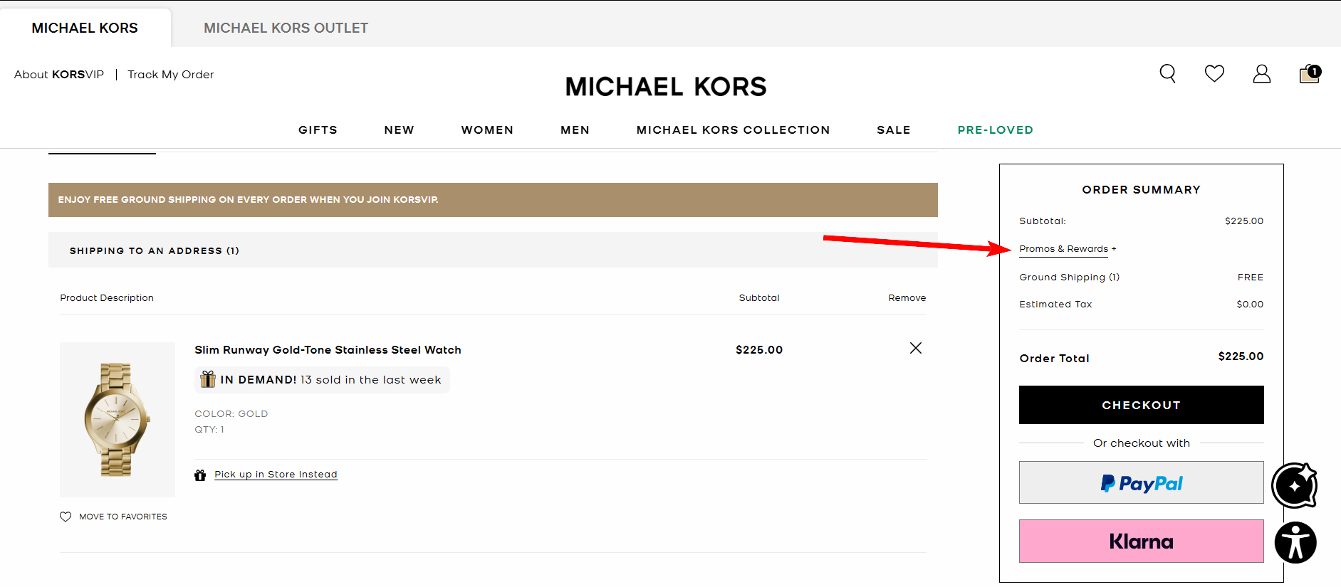Open the New menu
The width and height of the screenshot is (1341, 587).
pos(399,129)
